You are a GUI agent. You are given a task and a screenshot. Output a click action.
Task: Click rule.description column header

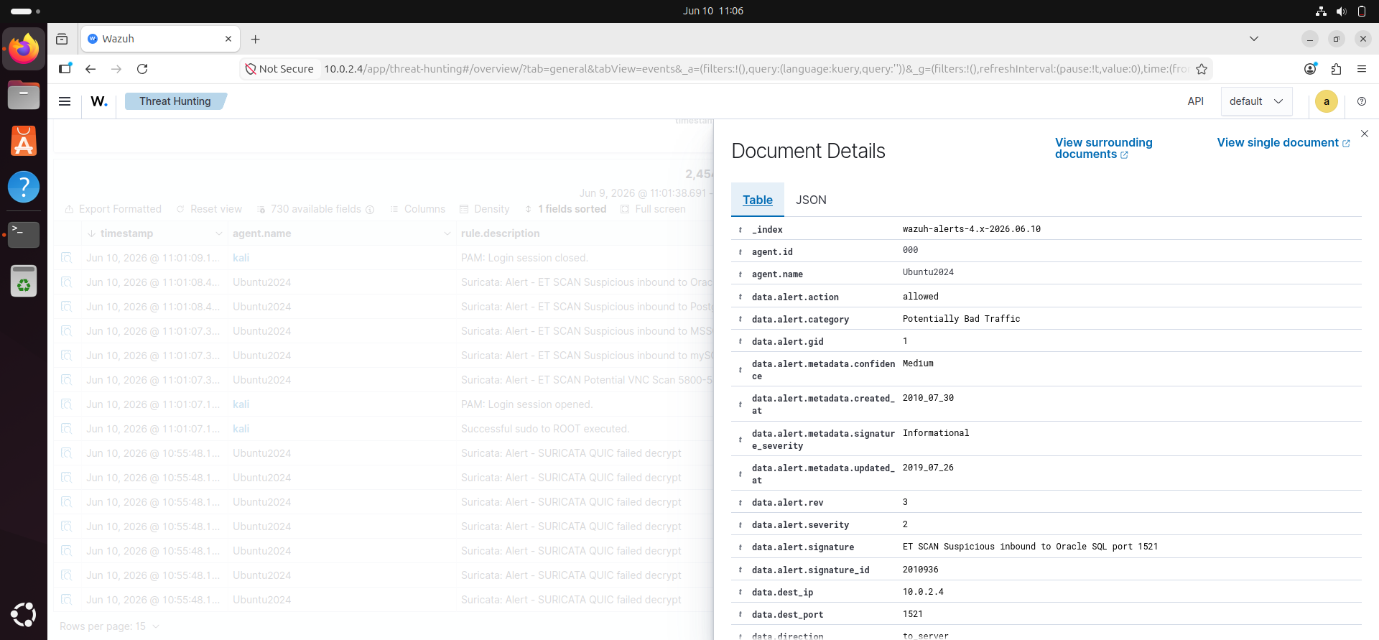pyautogui.click(x=501, y=233)
